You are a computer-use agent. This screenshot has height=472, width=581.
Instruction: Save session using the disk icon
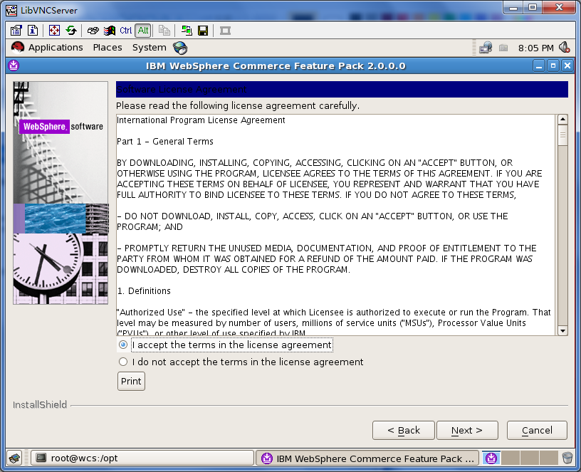coord(203,30)
